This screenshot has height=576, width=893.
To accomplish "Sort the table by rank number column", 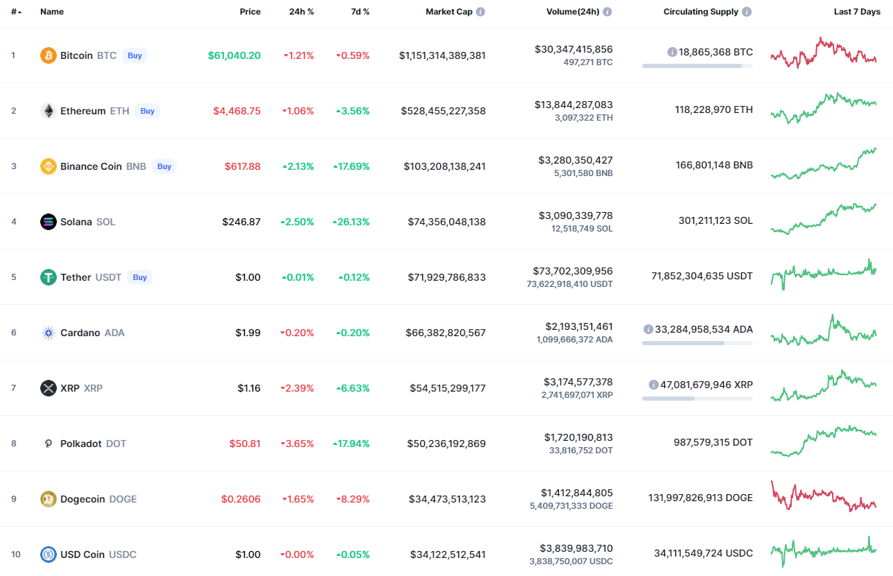I will click(x=16, y=12).
